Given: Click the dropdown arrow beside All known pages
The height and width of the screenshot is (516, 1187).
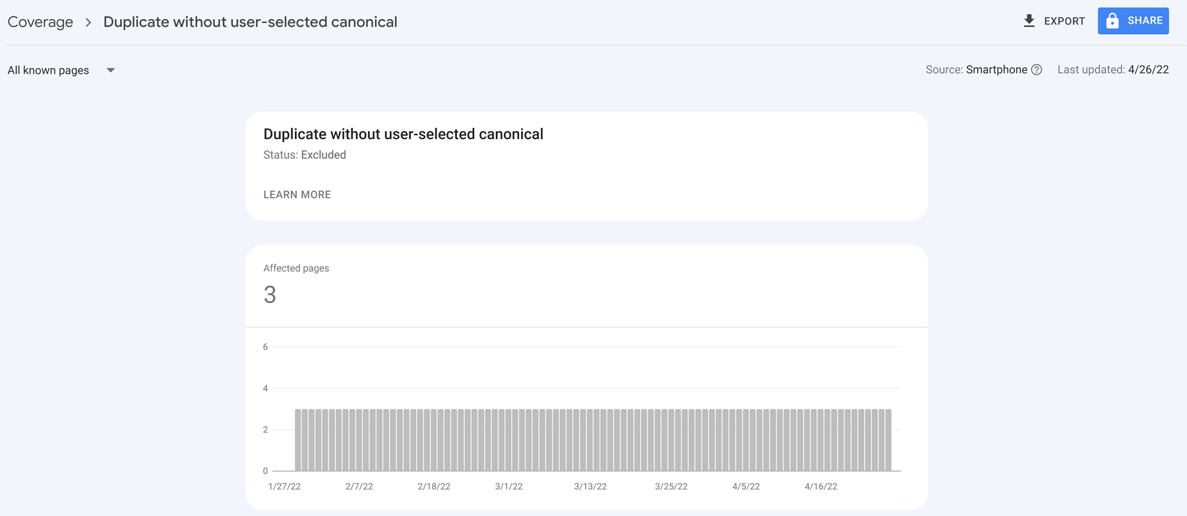Looking at the screenshot, I should coord(111,70).
